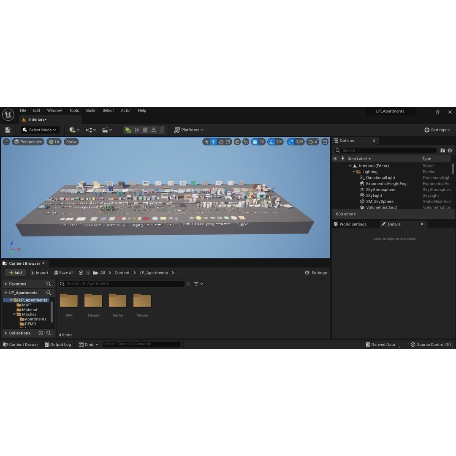Open play options three-dot menu

point(162,130)
